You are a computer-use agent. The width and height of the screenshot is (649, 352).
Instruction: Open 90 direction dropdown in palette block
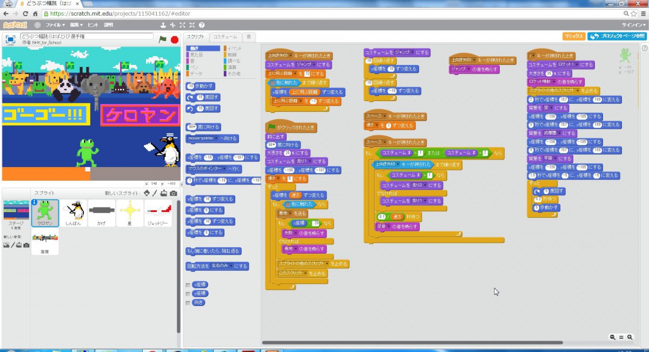point(192,127)
